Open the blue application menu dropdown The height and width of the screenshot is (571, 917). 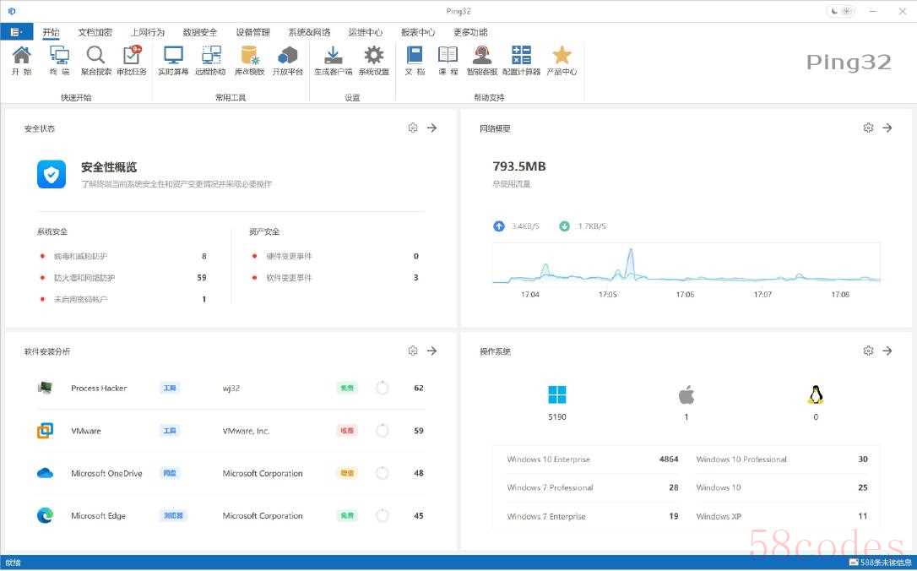(x=16, y=32)
